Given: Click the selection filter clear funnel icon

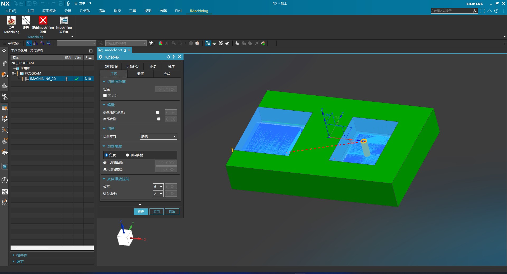Looking at the screenshot, I should 101,43.
